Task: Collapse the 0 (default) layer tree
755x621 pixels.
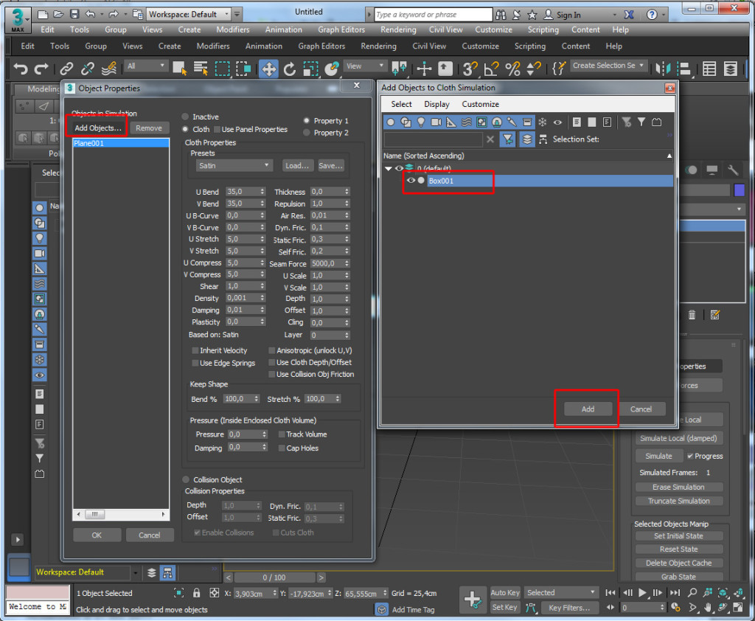Action: point(389,169)
